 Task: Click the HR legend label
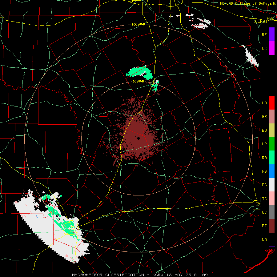[x=264, y=144]
